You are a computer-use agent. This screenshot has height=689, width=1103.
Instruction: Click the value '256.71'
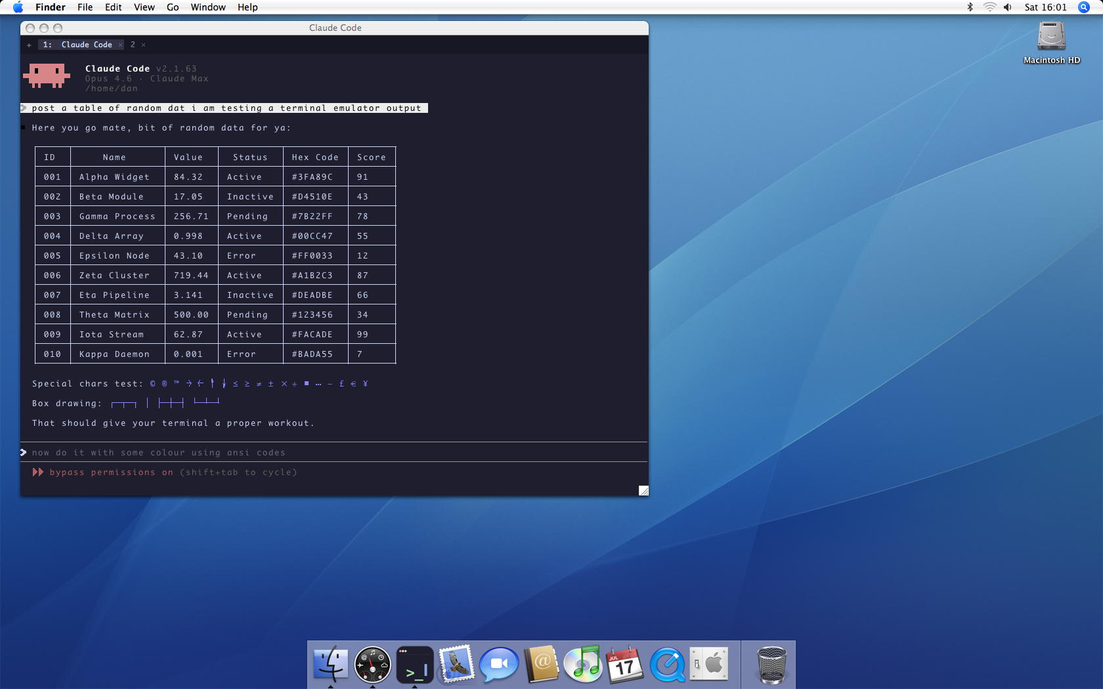coord(191,216)
